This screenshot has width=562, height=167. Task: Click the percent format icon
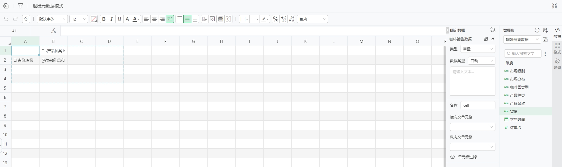click(x=275, y=19)
